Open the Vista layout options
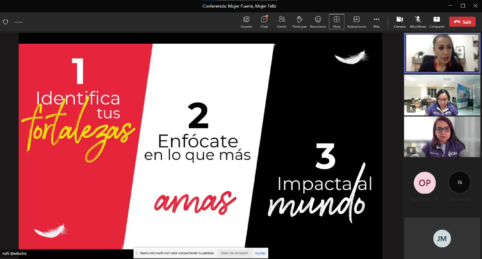482x259 pixels. (337, 22)
